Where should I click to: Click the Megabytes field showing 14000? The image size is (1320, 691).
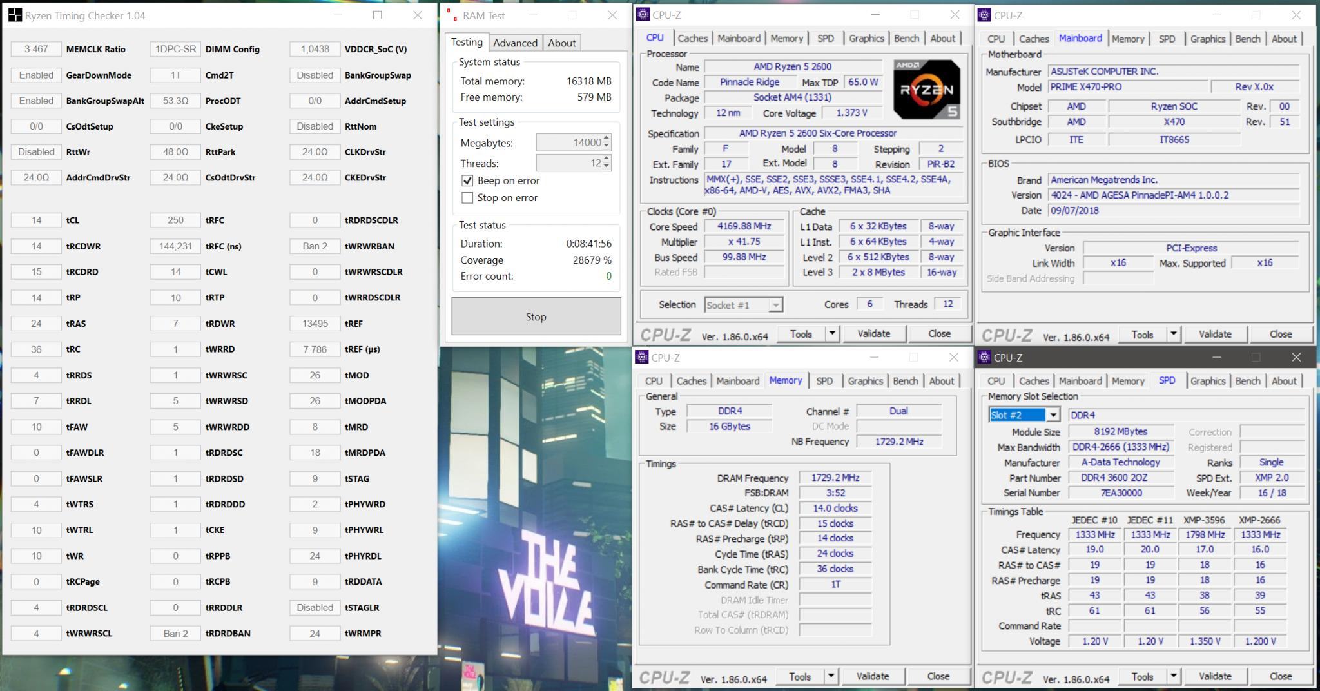[570, 142]
